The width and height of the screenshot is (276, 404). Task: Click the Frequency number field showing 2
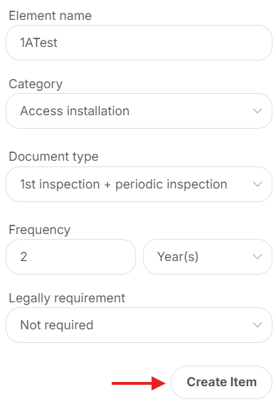[70, 257]
